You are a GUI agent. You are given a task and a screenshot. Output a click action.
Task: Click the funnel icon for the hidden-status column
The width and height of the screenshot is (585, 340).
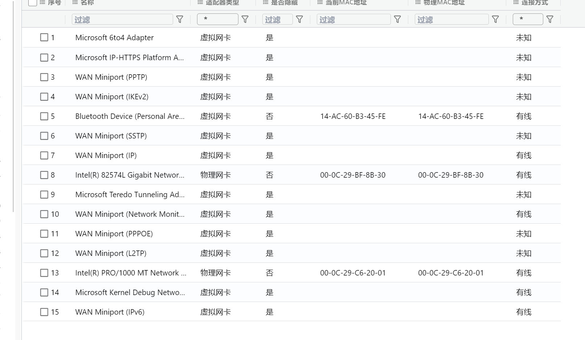299,20
